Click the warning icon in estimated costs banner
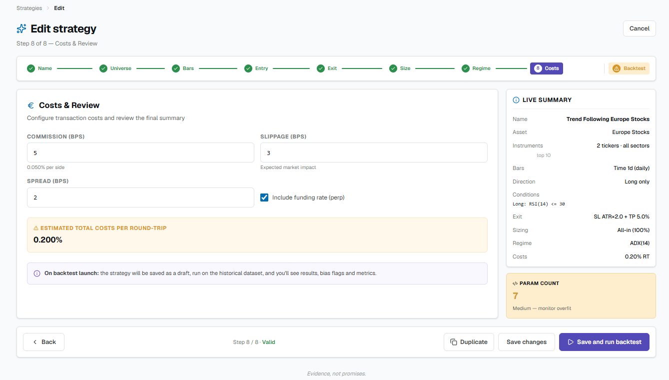The width and height of the screenshot is (669, 380). (x=36, y=228)
